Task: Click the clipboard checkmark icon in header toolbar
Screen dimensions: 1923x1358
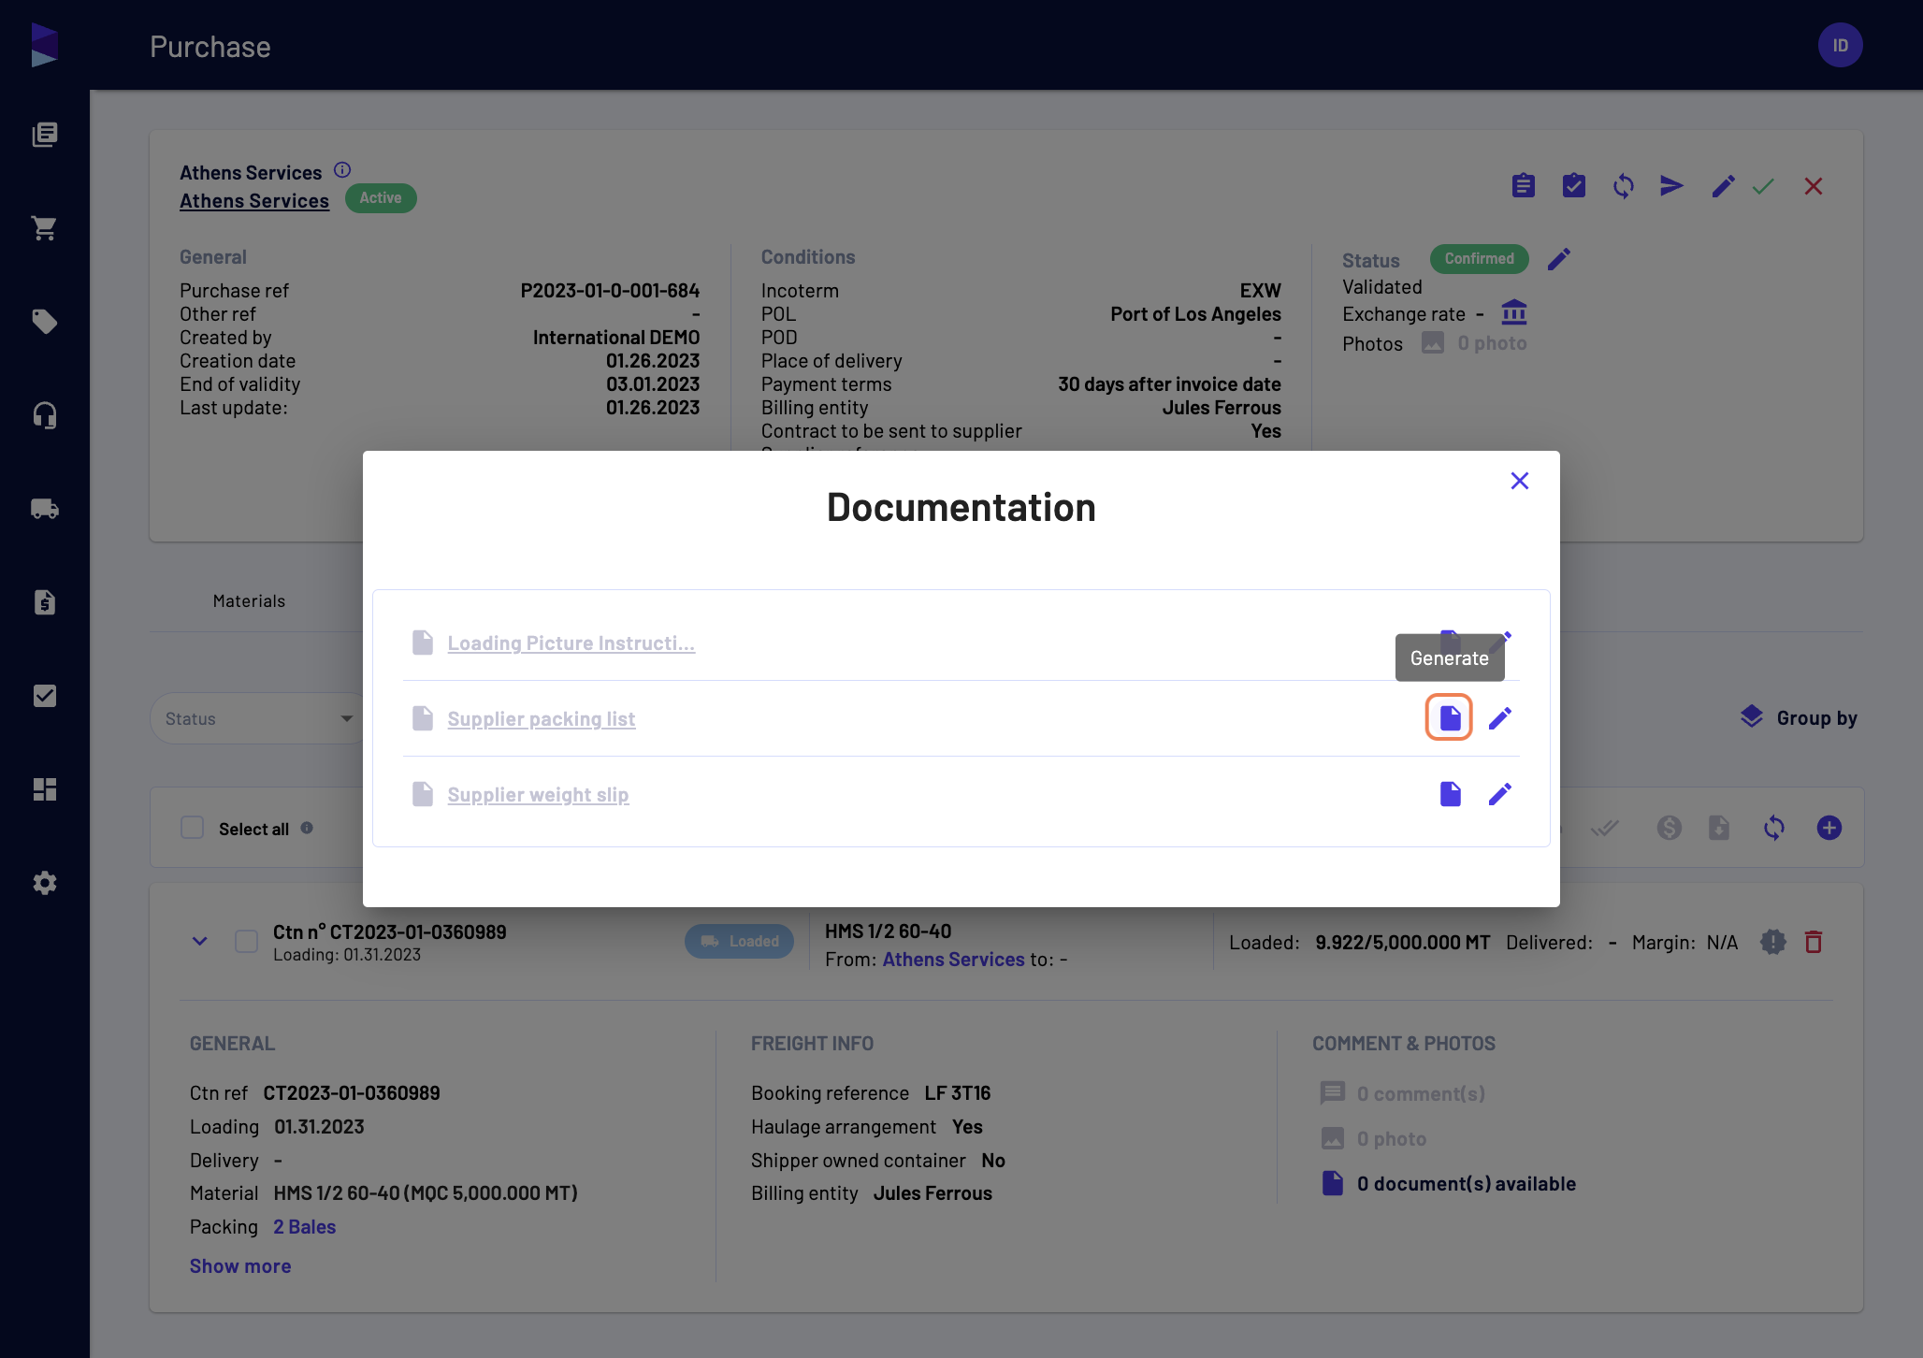Action: coord(1573,185)
